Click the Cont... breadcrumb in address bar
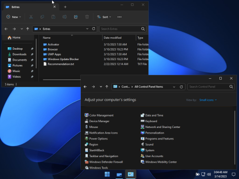 [126, 87]
